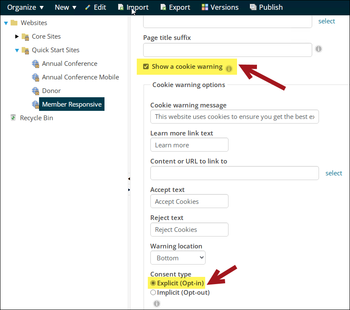Click the Member Responsive site globe icon
Viewport: 350px width, 310px height.
[35, 104]
